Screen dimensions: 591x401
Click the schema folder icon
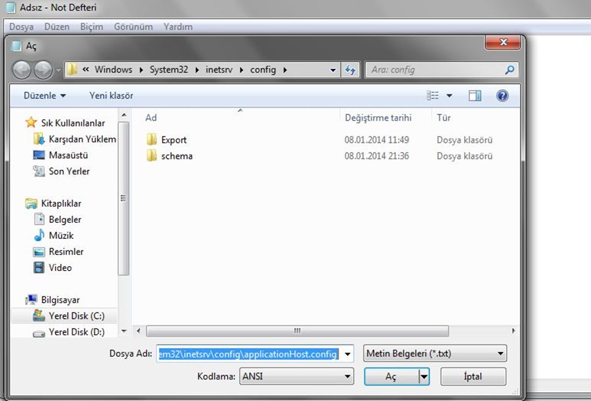pyautogui.click(x=151, y=156)
